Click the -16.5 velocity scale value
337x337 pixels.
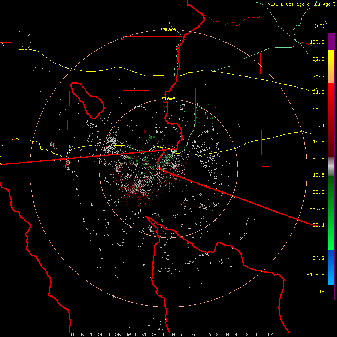pos(317,175)
